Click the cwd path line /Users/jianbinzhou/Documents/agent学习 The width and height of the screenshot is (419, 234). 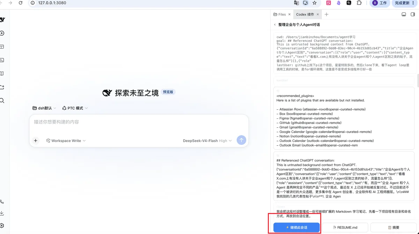point(316,37)
